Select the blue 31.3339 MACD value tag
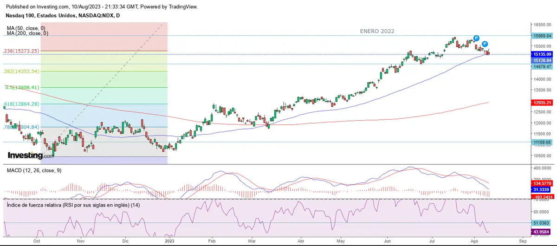The width and height of the screenshot is (557, 246). pos(542,189)
